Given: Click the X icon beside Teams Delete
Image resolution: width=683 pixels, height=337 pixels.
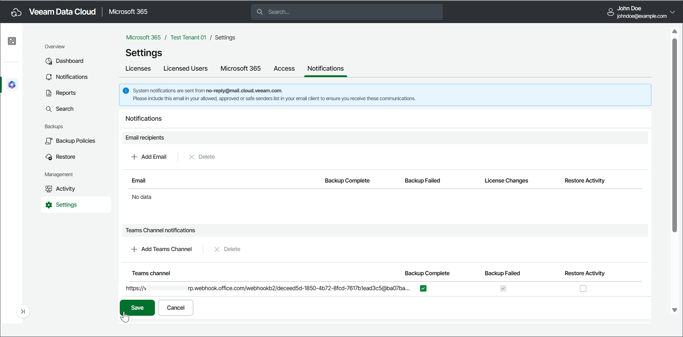Looking at the screenshot, I should (216, 249).
